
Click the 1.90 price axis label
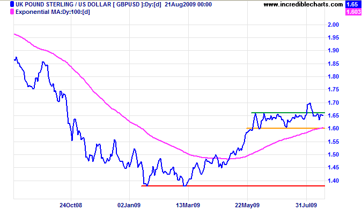[333, 50]
